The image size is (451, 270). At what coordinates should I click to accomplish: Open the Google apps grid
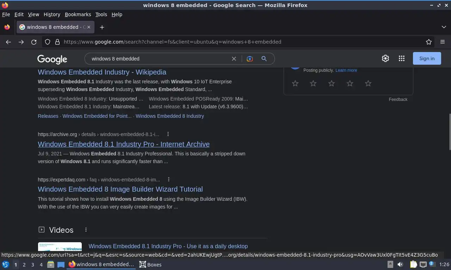coord(402,59)
